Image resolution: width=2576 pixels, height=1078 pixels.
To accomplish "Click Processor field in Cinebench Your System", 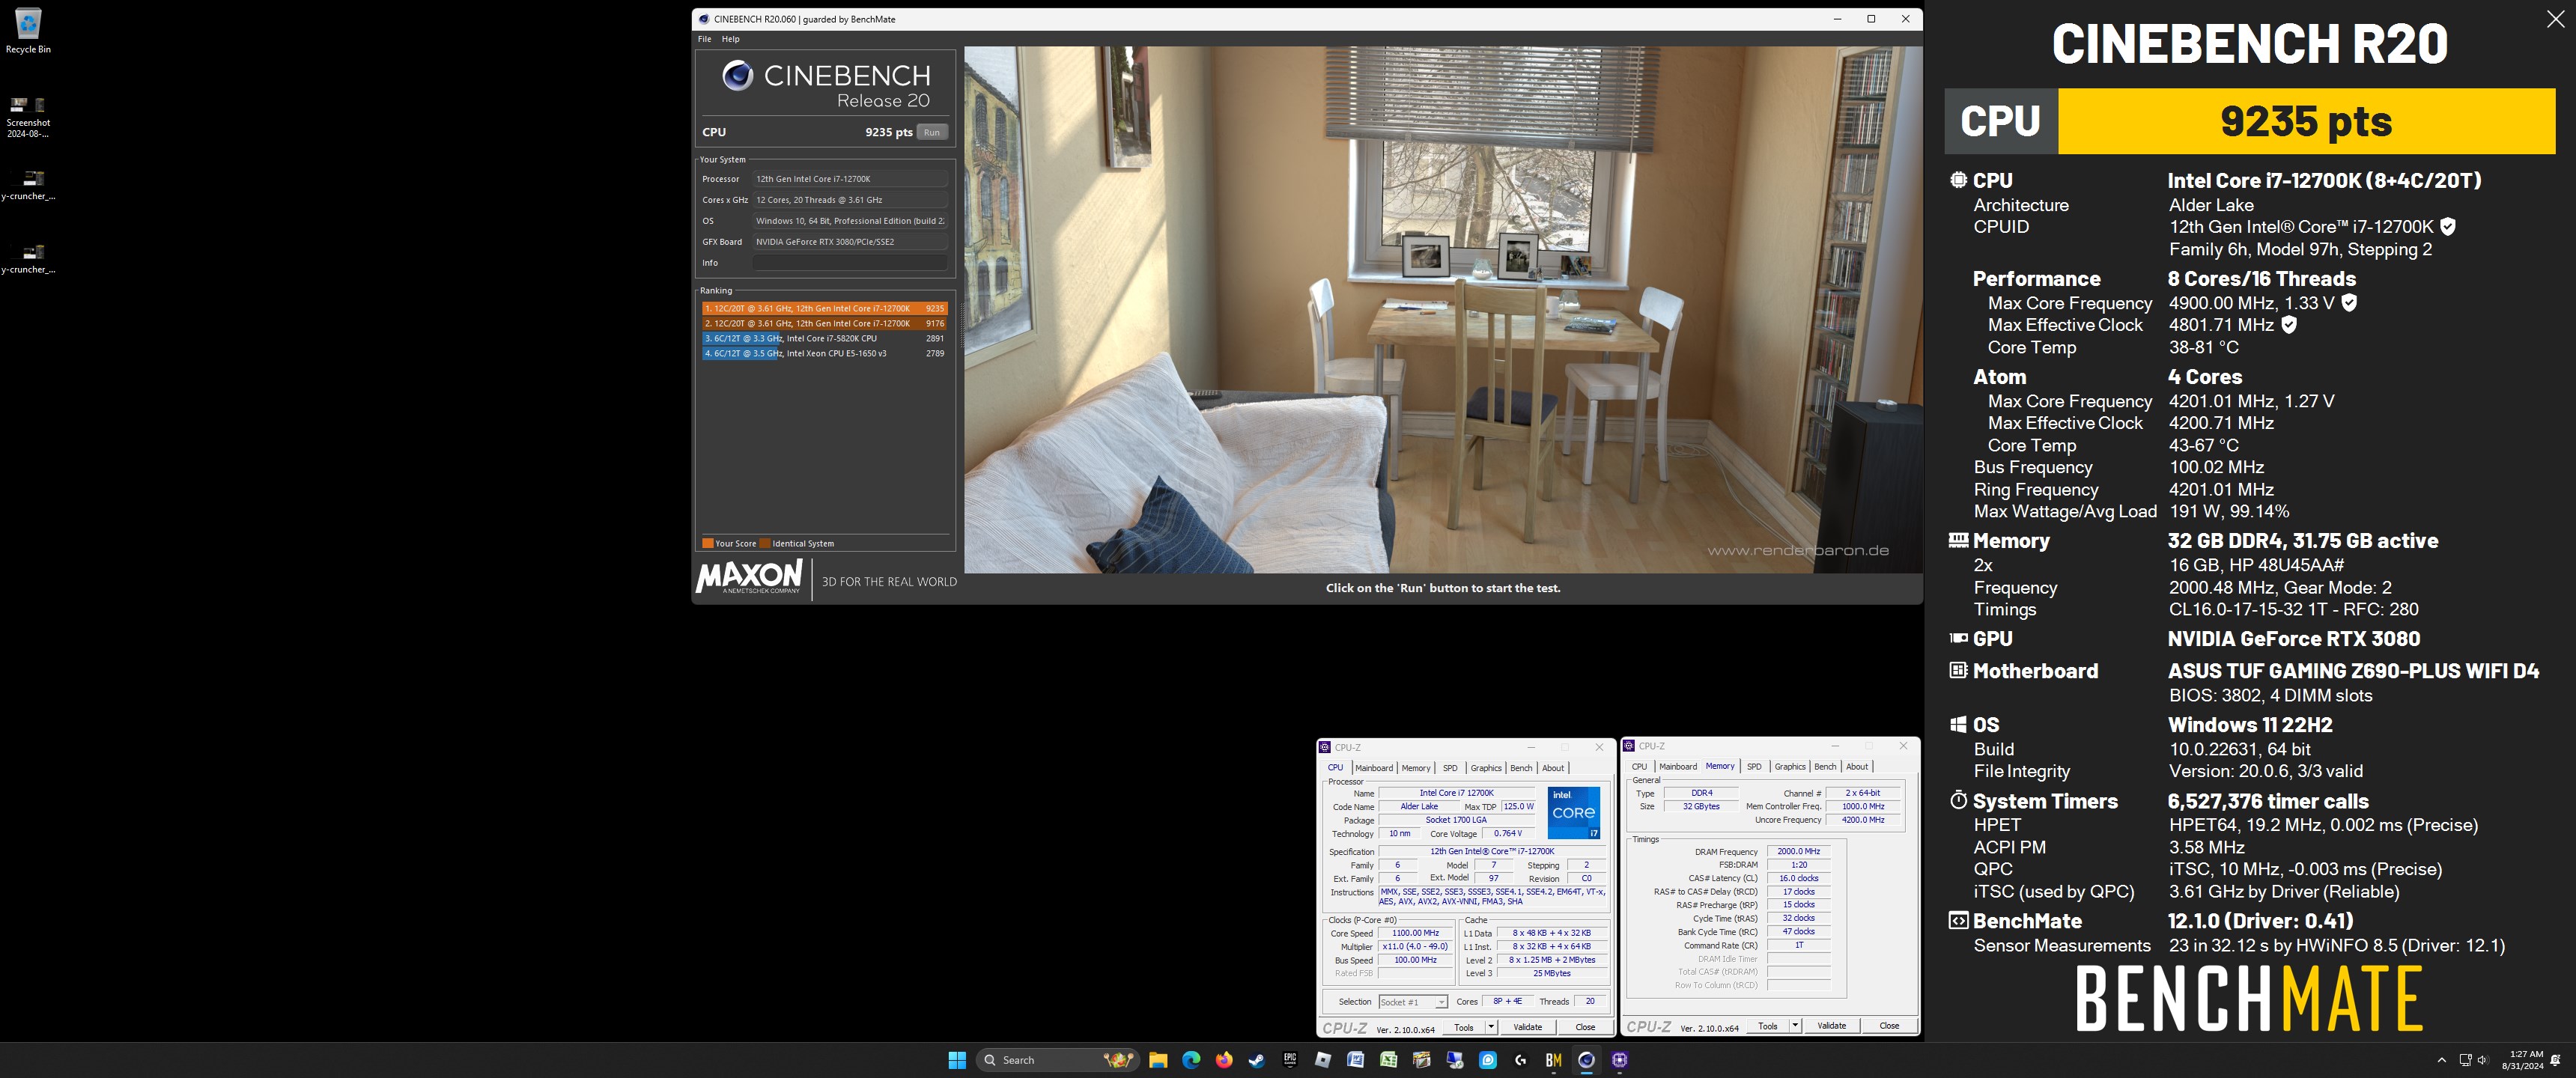I will click(x=849, y=179).
